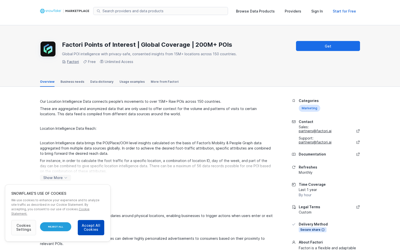
Task: Click the "Monthly" refresh value
Action: point(305,172)
